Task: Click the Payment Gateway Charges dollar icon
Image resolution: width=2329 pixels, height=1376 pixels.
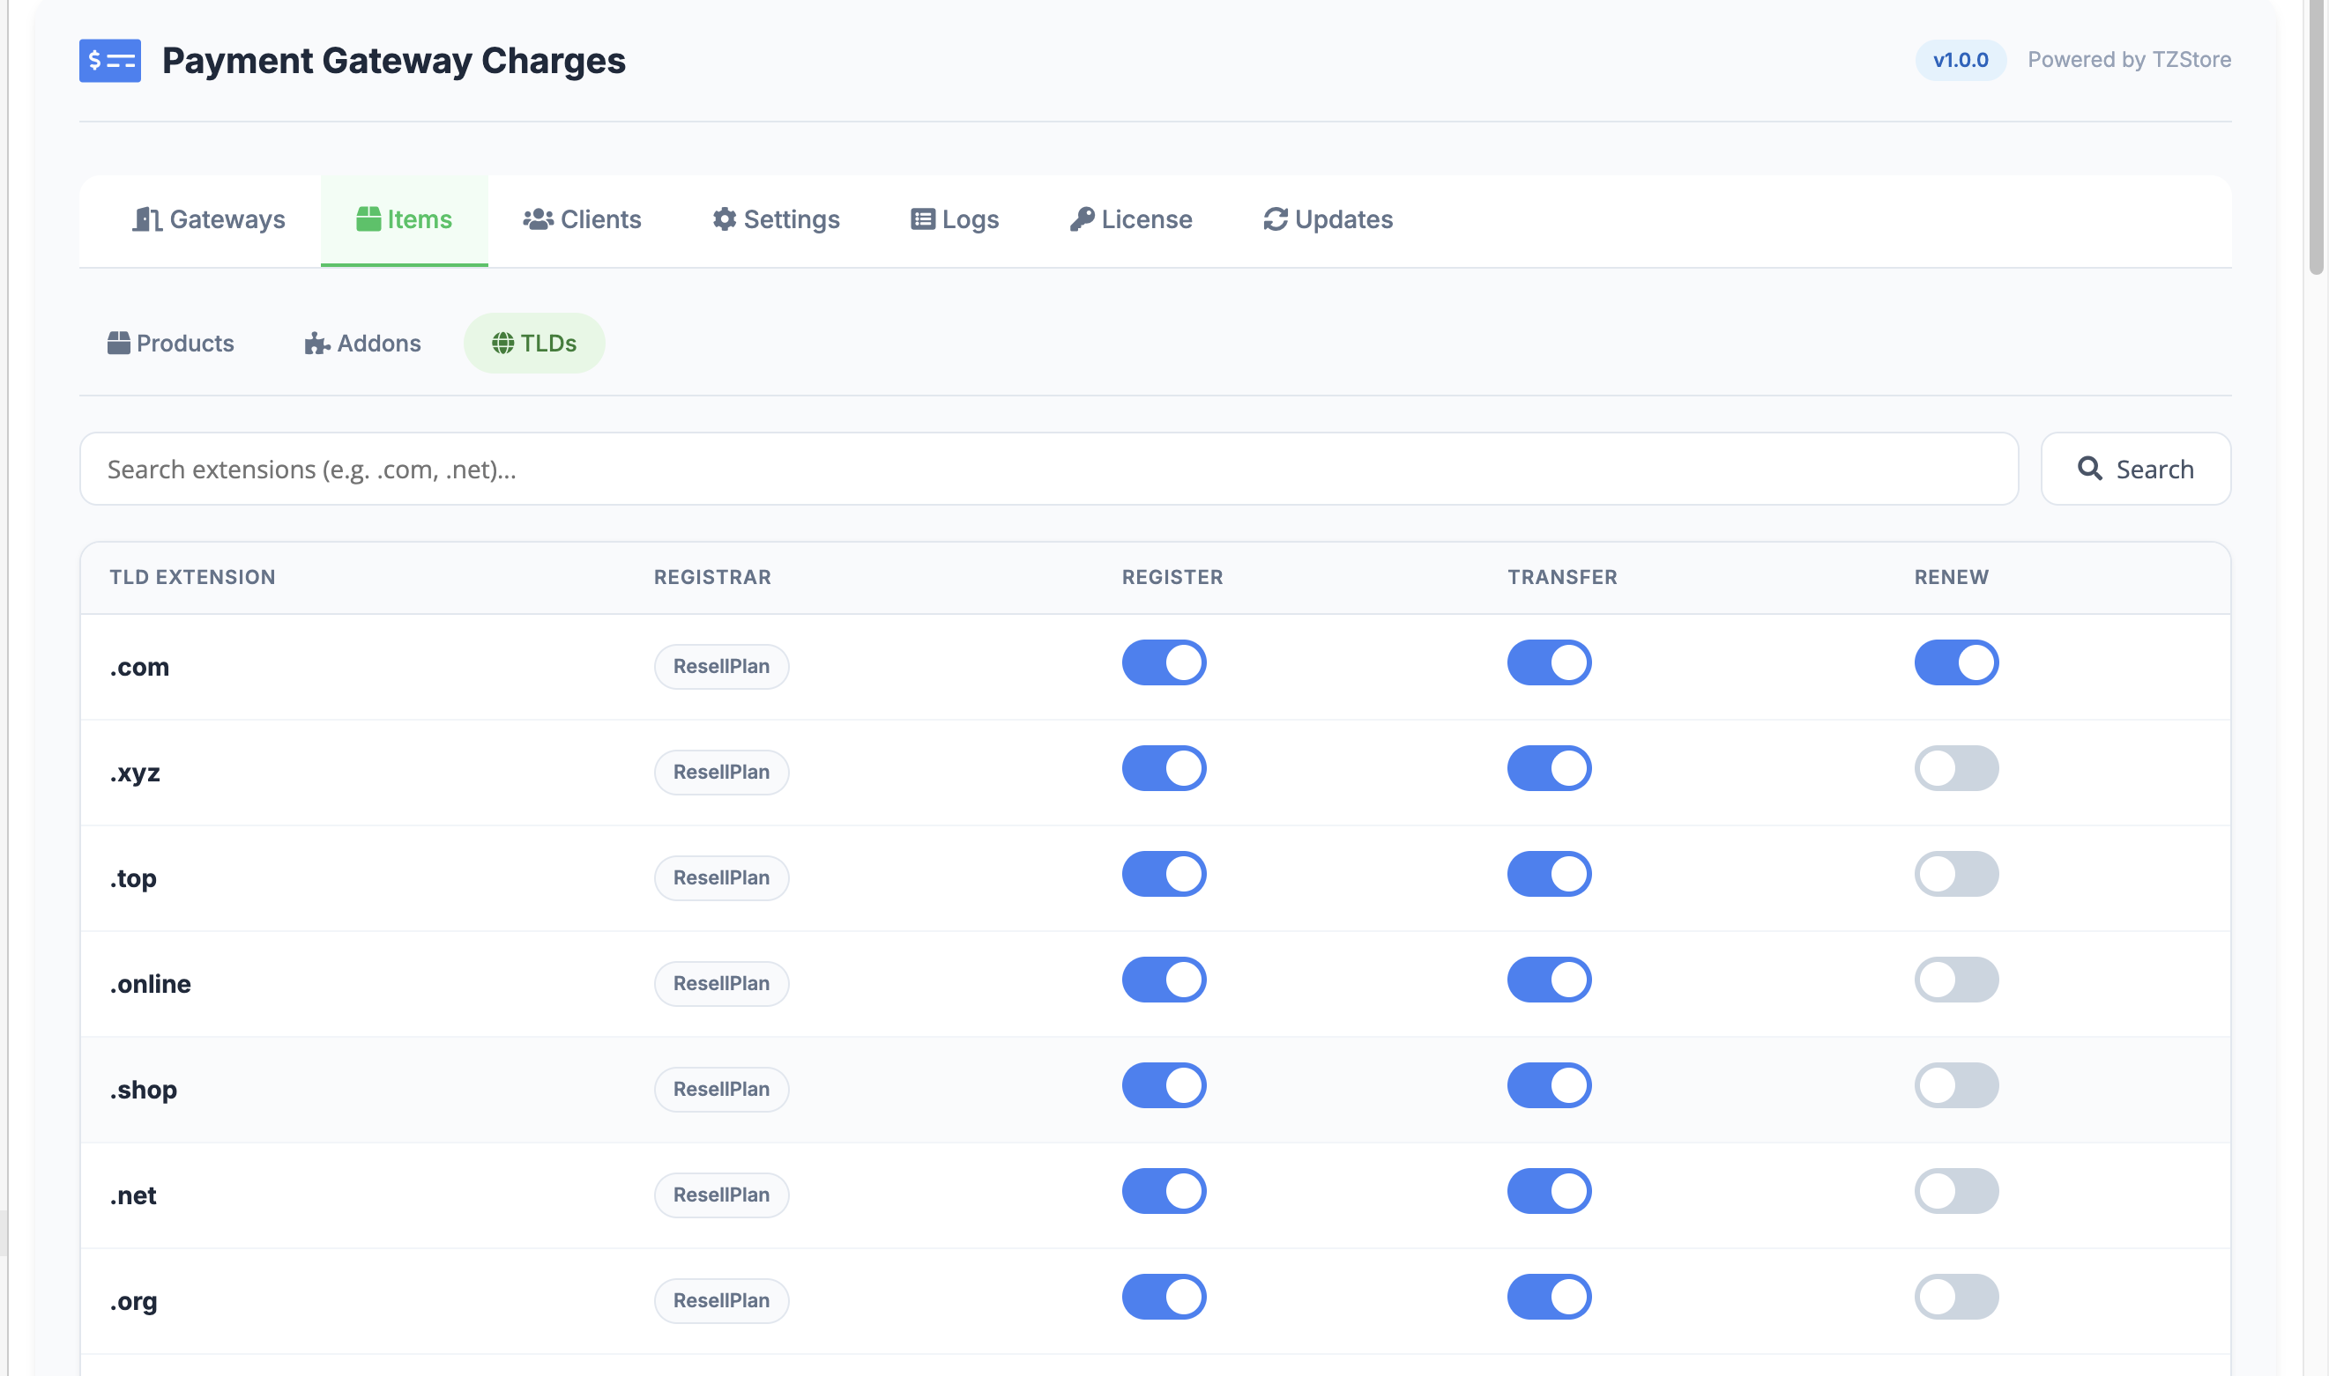Action: [108, 60]
